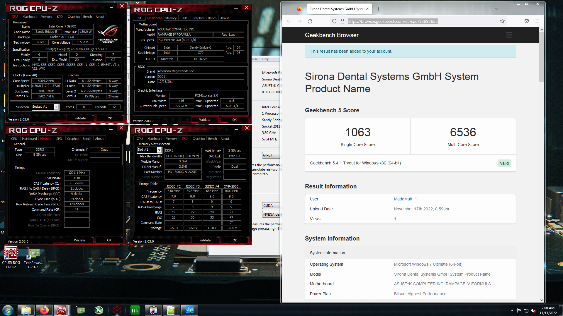Click Firefox back arrow
This screenshot has width=563, height=316.
(289, 21)
